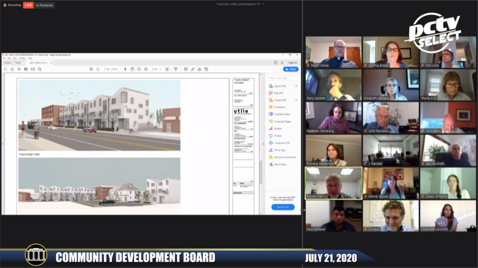
Task: Click the add comment note icon
Action: coord(186,69)
